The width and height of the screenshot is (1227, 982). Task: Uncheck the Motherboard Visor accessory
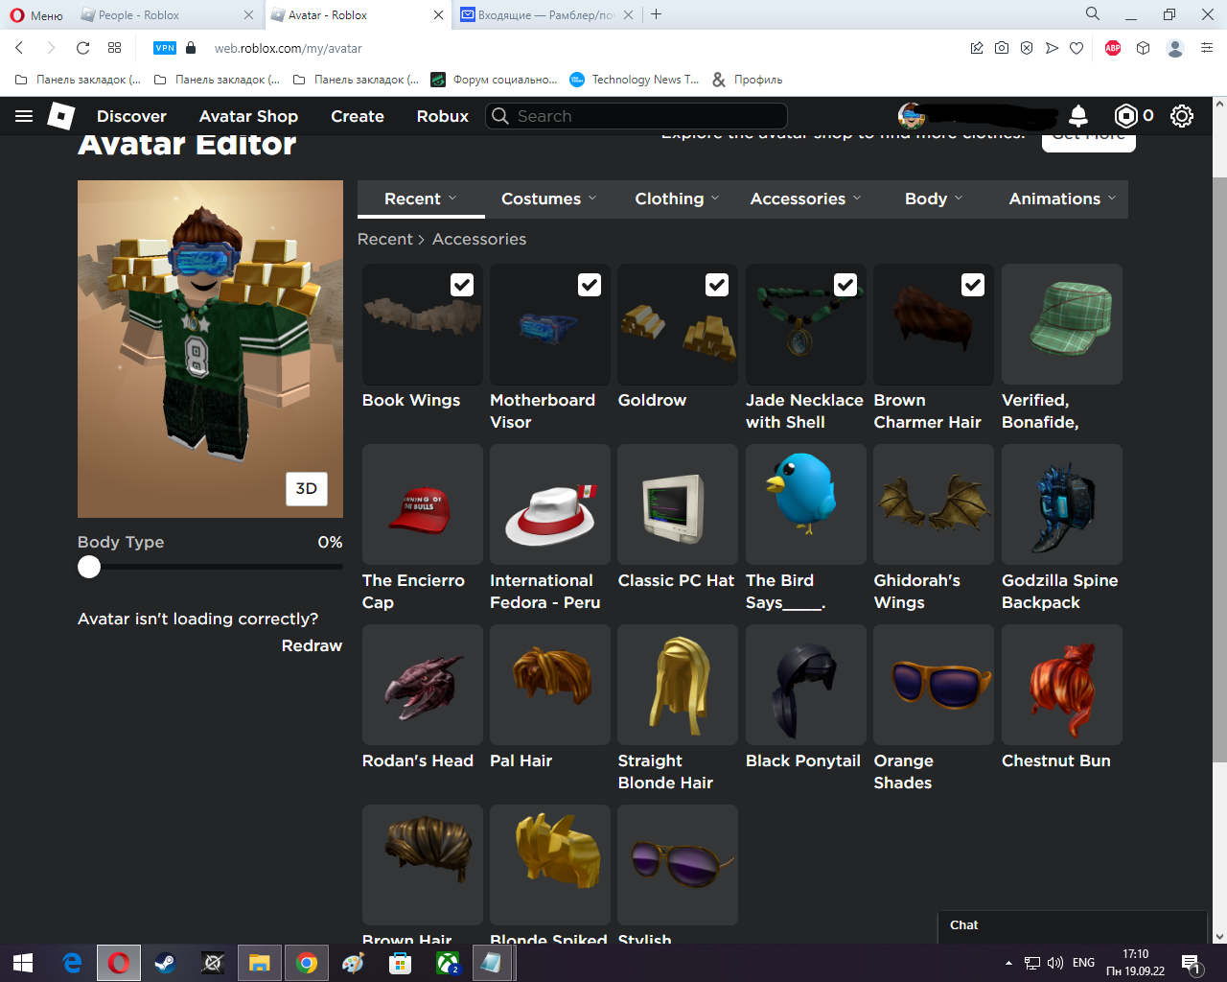590,285
